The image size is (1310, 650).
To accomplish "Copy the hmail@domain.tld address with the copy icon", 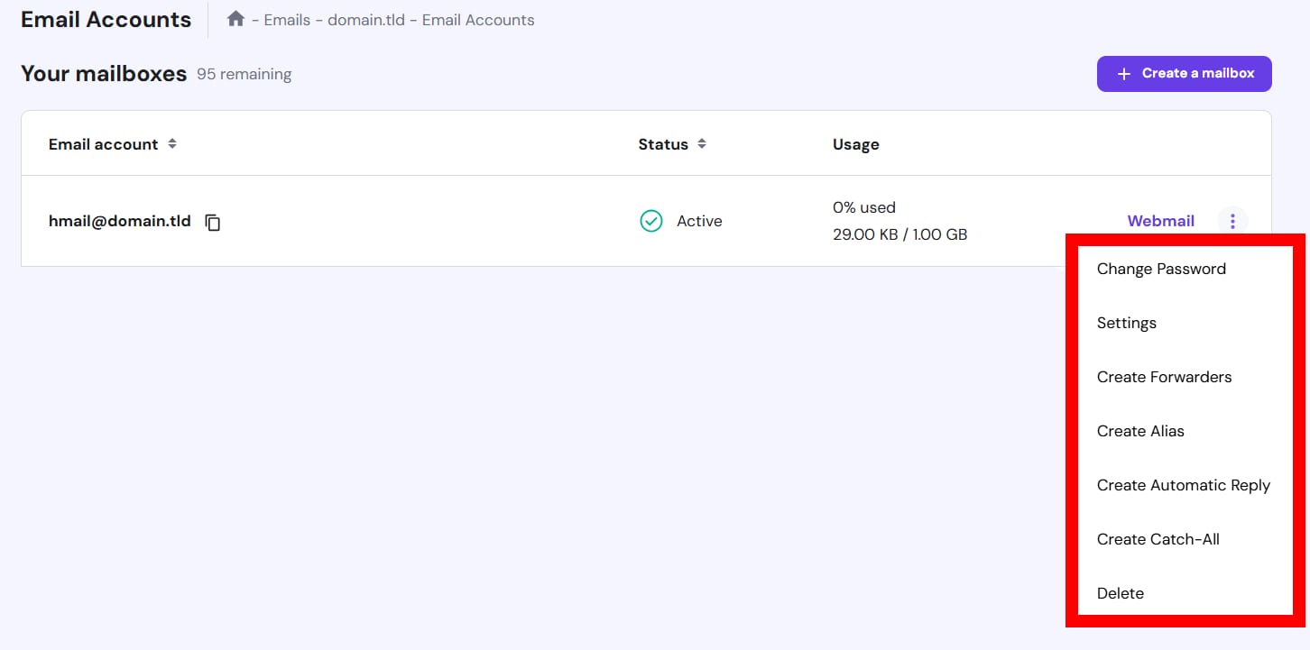I will pos(213,222).
